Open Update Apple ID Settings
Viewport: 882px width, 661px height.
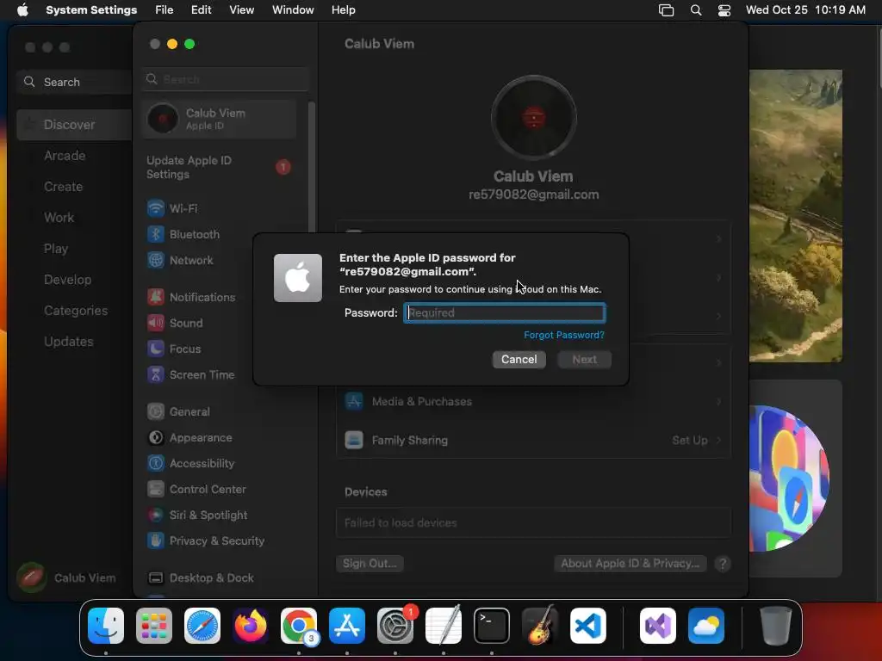tap(219, 168)
